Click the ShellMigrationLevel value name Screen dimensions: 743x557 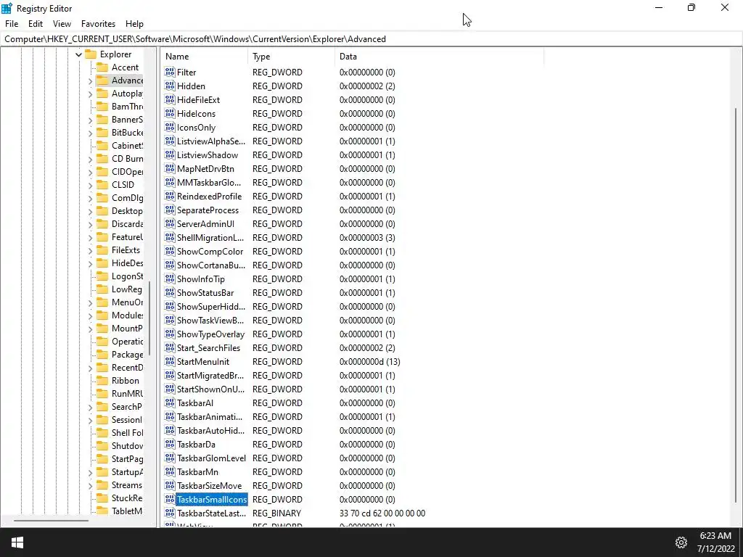point(210,238)
